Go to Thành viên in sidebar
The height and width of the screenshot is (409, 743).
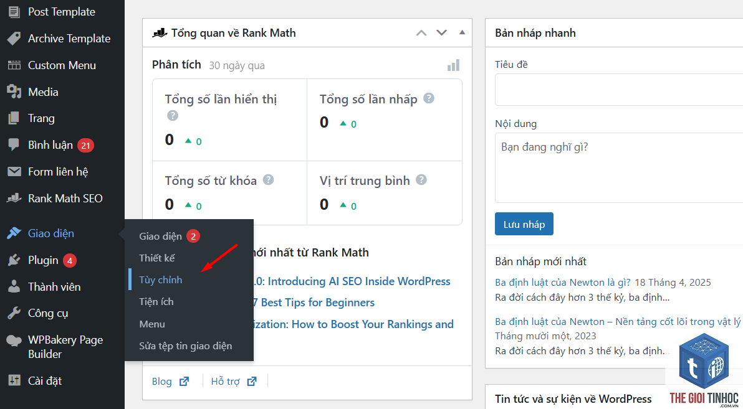pos(54,286)
